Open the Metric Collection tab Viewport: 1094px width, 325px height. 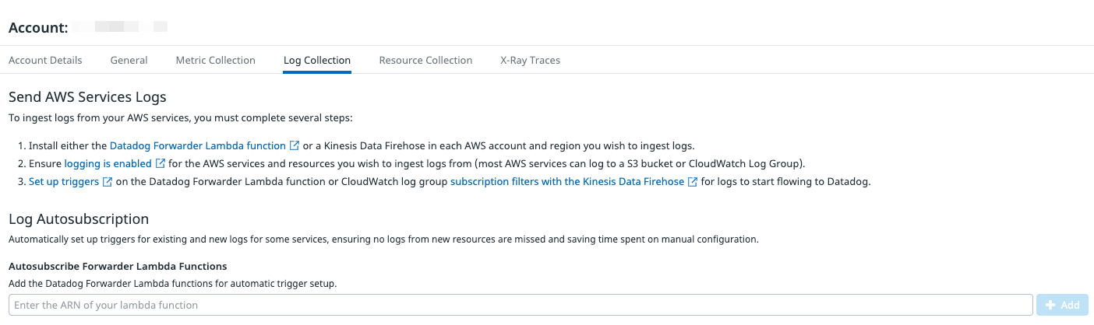pyautogui.click(x=216, y=60)
